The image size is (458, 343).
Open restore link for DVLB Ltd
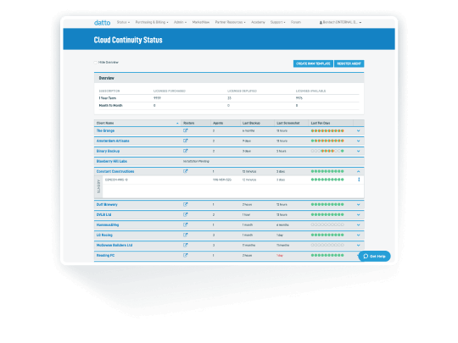point(185,214)
